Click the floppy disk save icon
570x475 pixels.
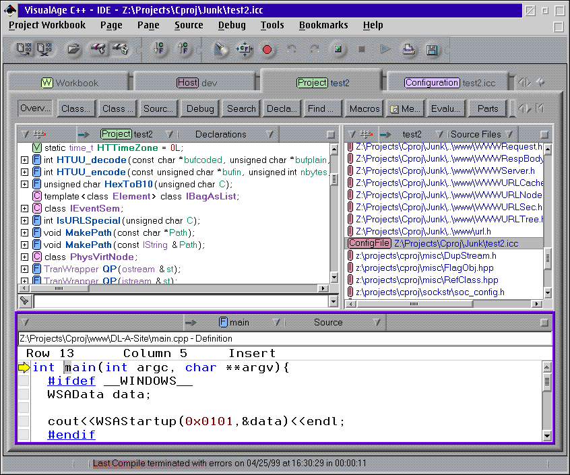click(432, 49)
